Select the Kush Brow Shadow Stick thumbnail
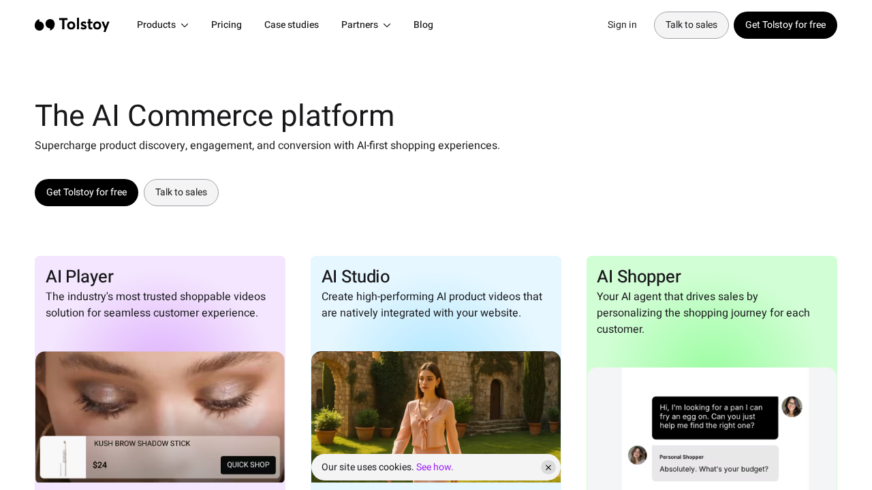 coord(63,457)
